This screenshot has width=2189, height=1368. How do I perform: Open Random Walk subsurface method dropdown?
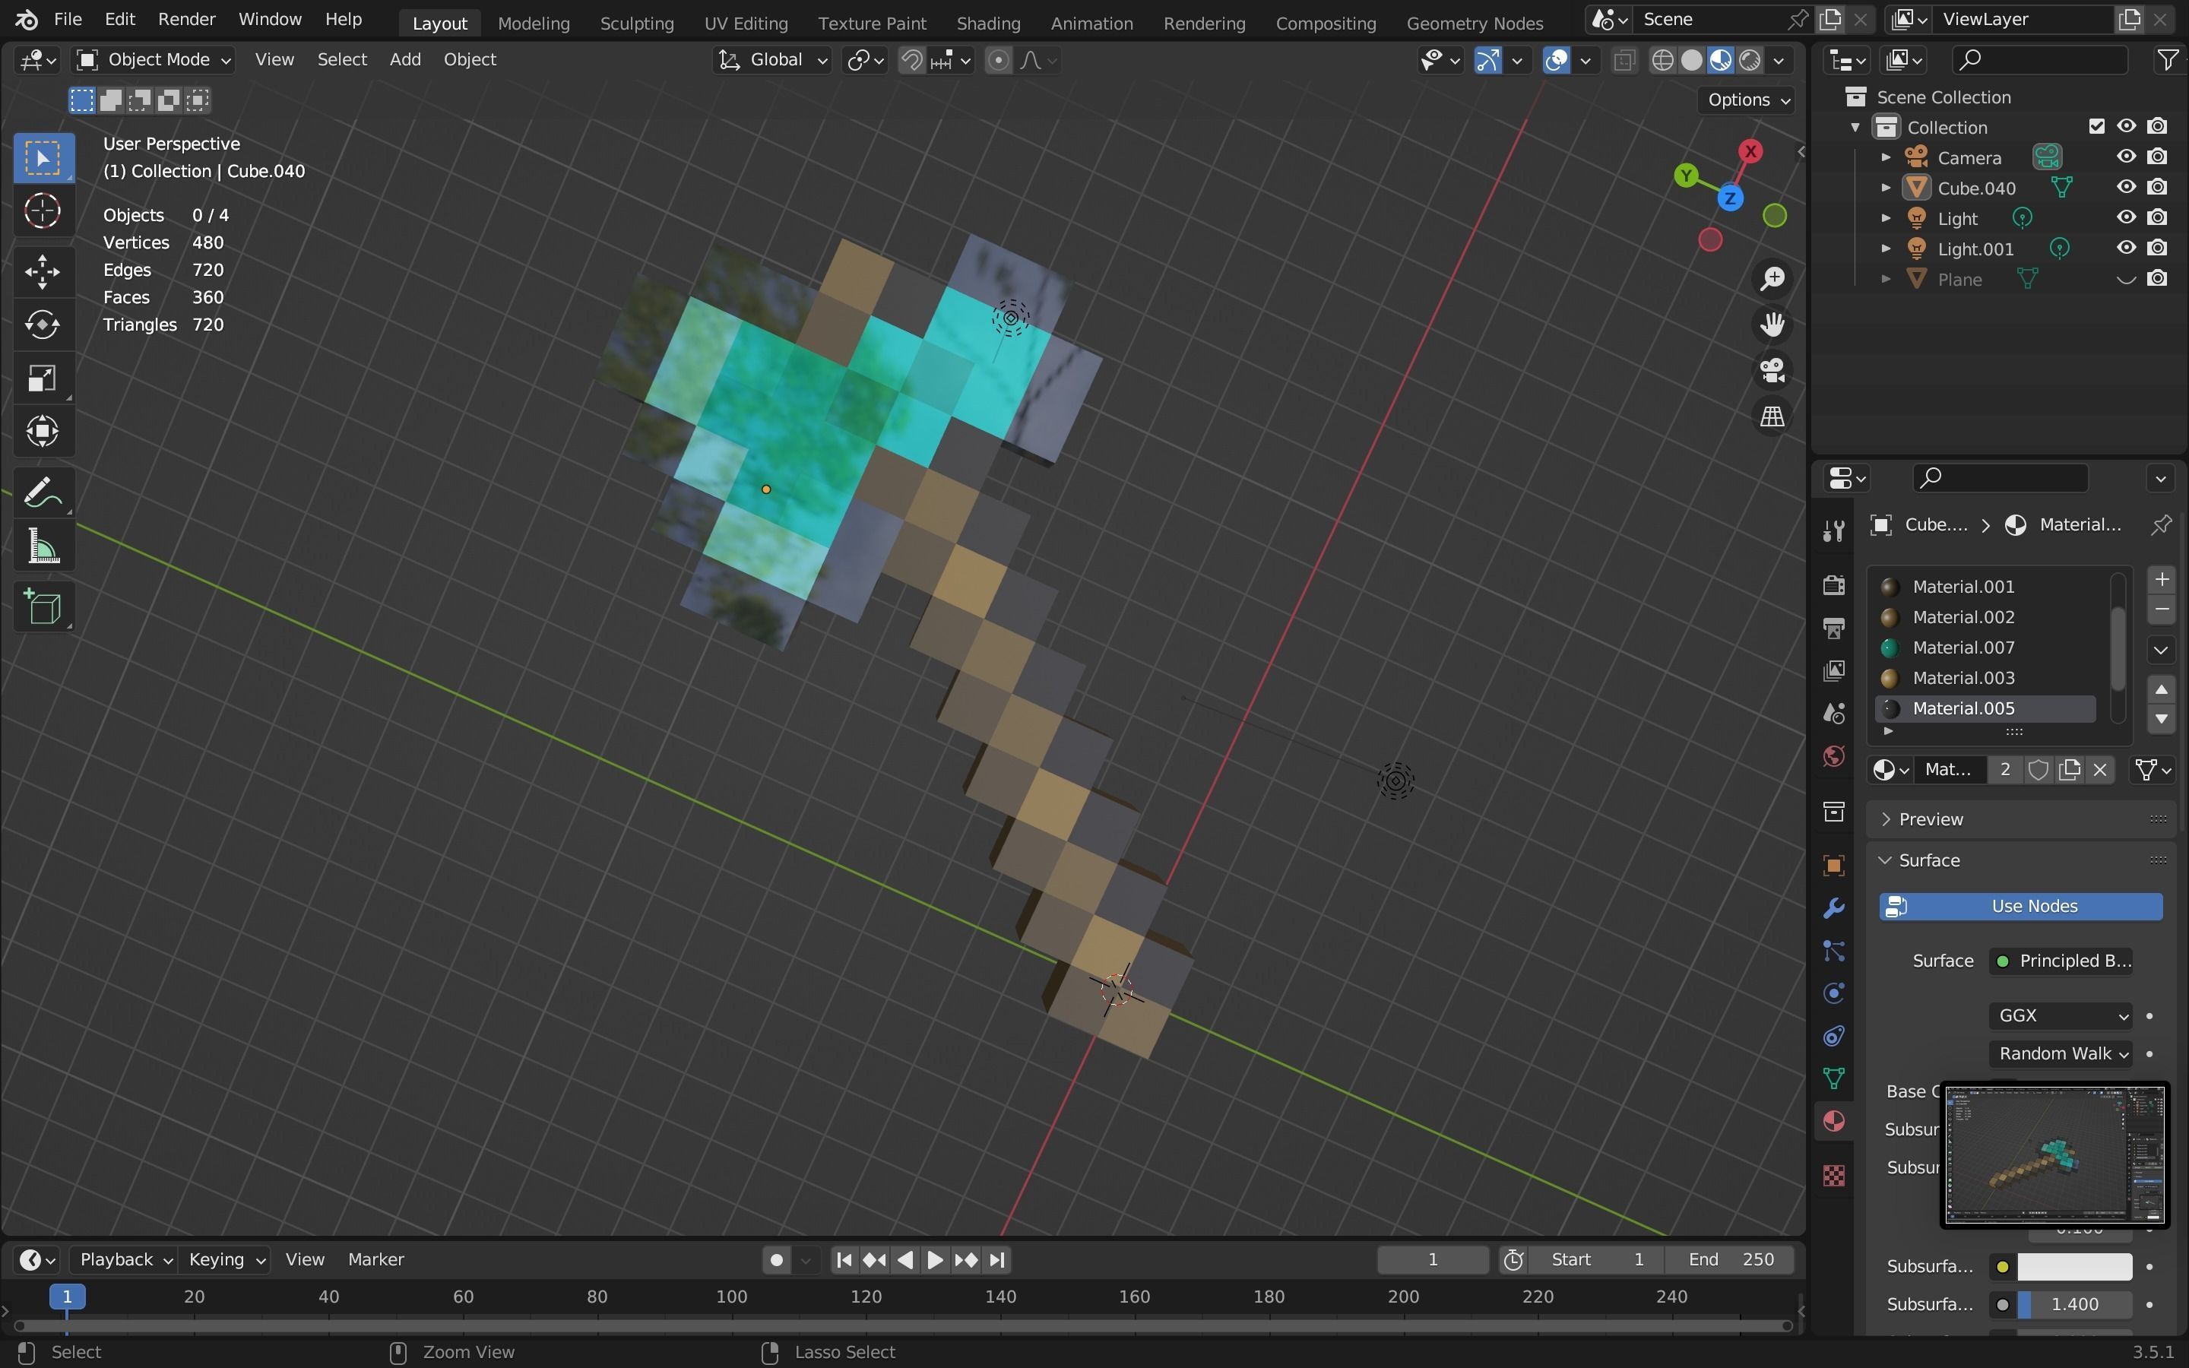click(x=2060, y=1053)
